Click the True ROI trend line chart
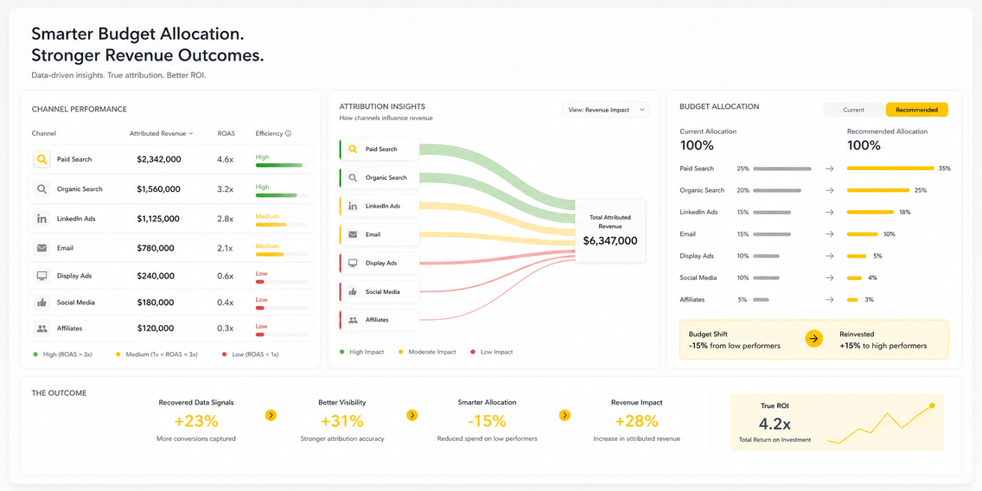 tap(881, 424)
